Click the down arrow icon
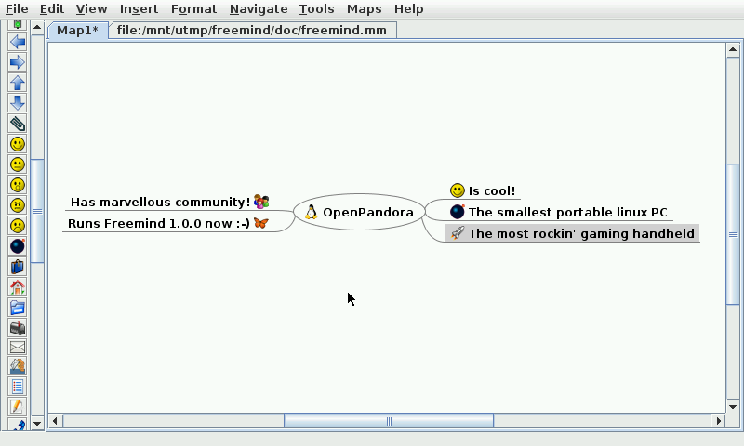The image size is (744, 446). pos(18,103)
